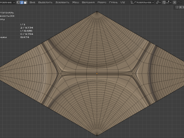Open the Грань menu

113,2
